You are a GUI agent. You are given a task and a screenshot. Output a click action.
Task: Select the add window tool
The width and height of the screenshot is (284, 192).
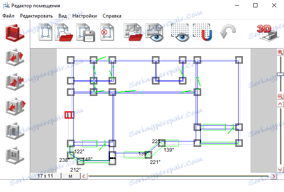(x=15, y=155)
